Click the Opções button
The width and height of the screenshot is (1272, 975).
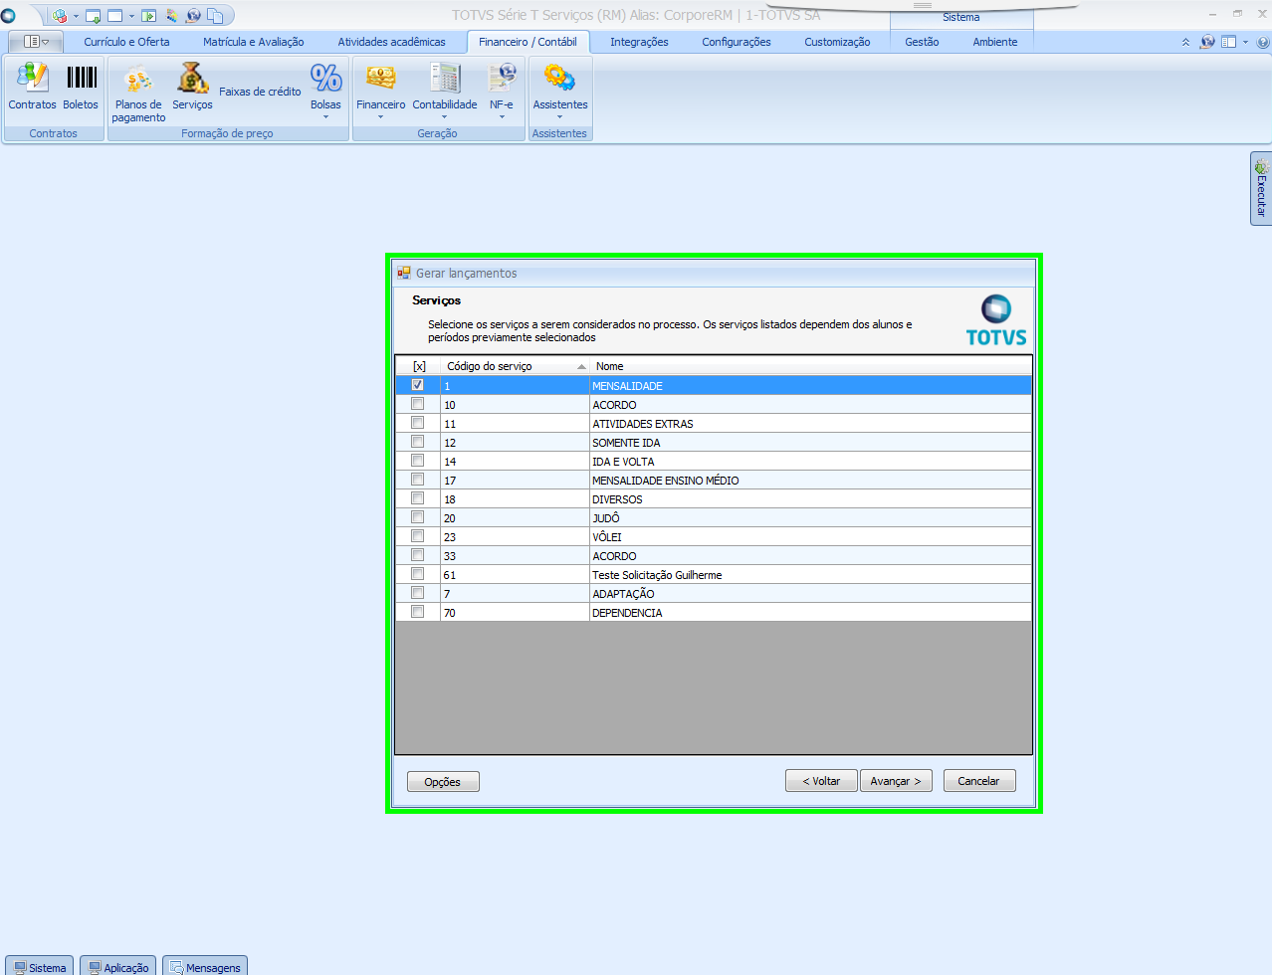tap(443, 782)
